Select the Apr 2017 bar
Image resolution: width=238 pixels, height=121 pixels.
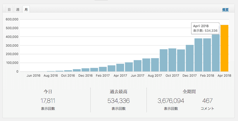pyautogui.click(x=120, y=68)
